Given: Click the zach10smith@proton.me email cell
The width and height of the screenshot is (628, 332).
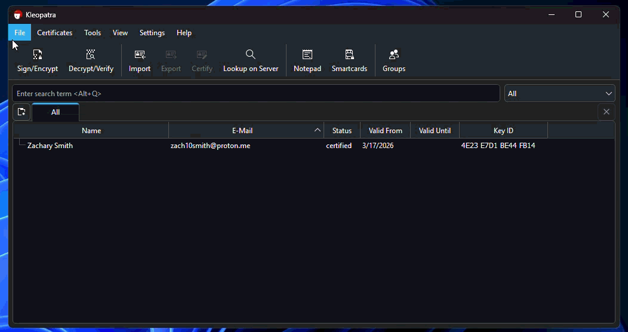Looking at the screenshot, I should pos(211,145).
